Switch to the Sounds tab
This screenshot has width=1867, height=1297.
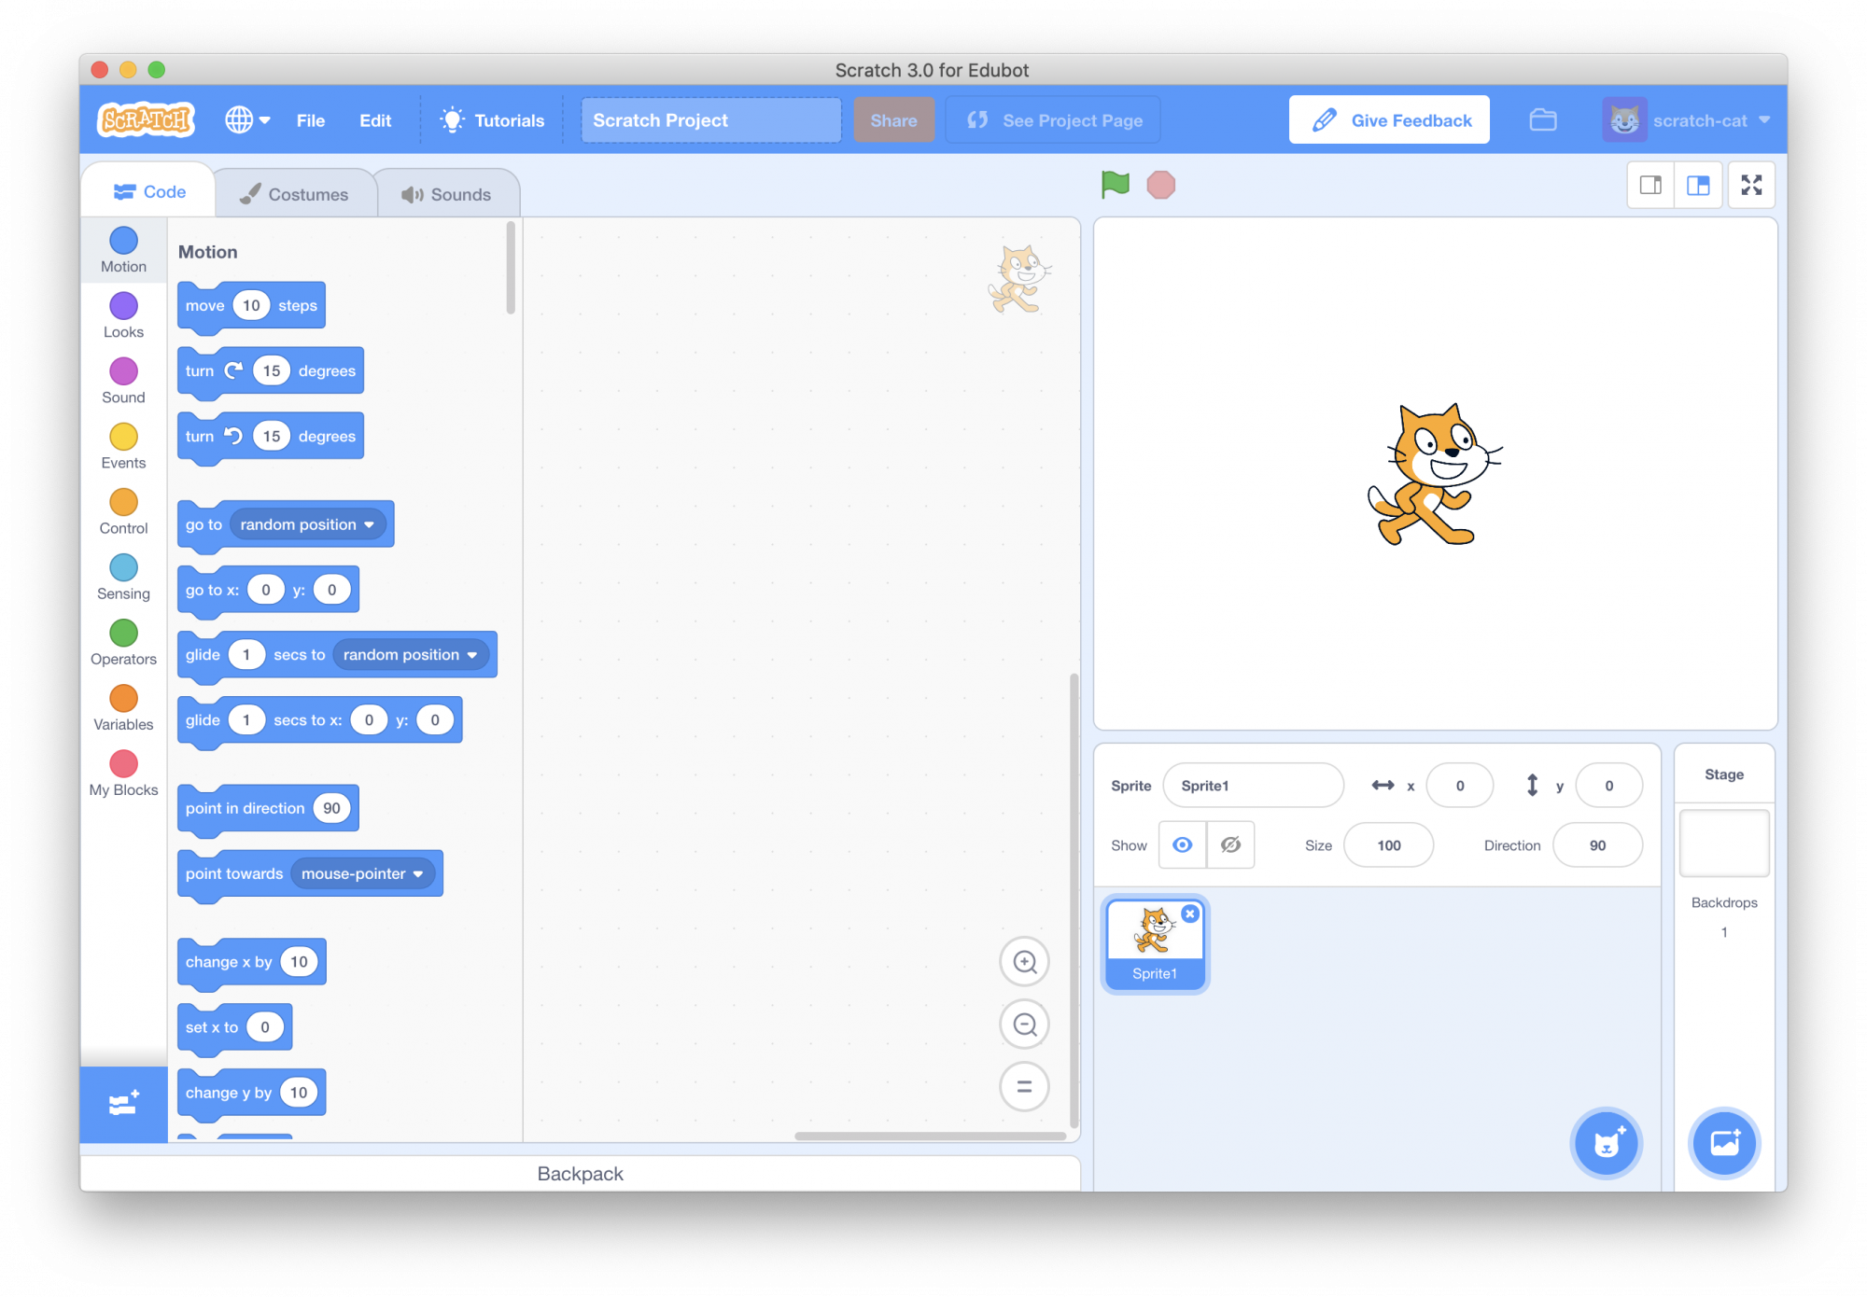(447, 193)
